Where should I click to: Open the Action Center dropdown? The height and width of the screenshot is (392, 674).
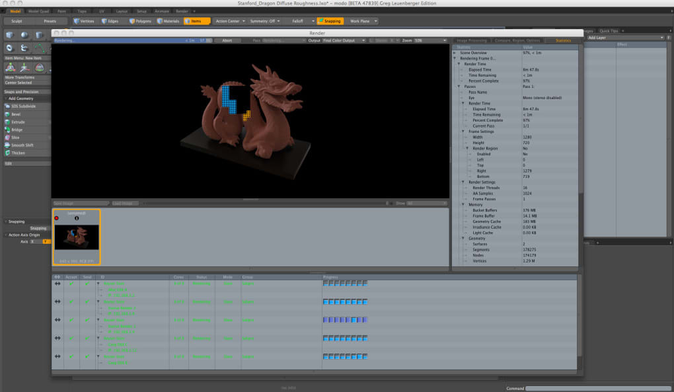[x=230, y=21]
